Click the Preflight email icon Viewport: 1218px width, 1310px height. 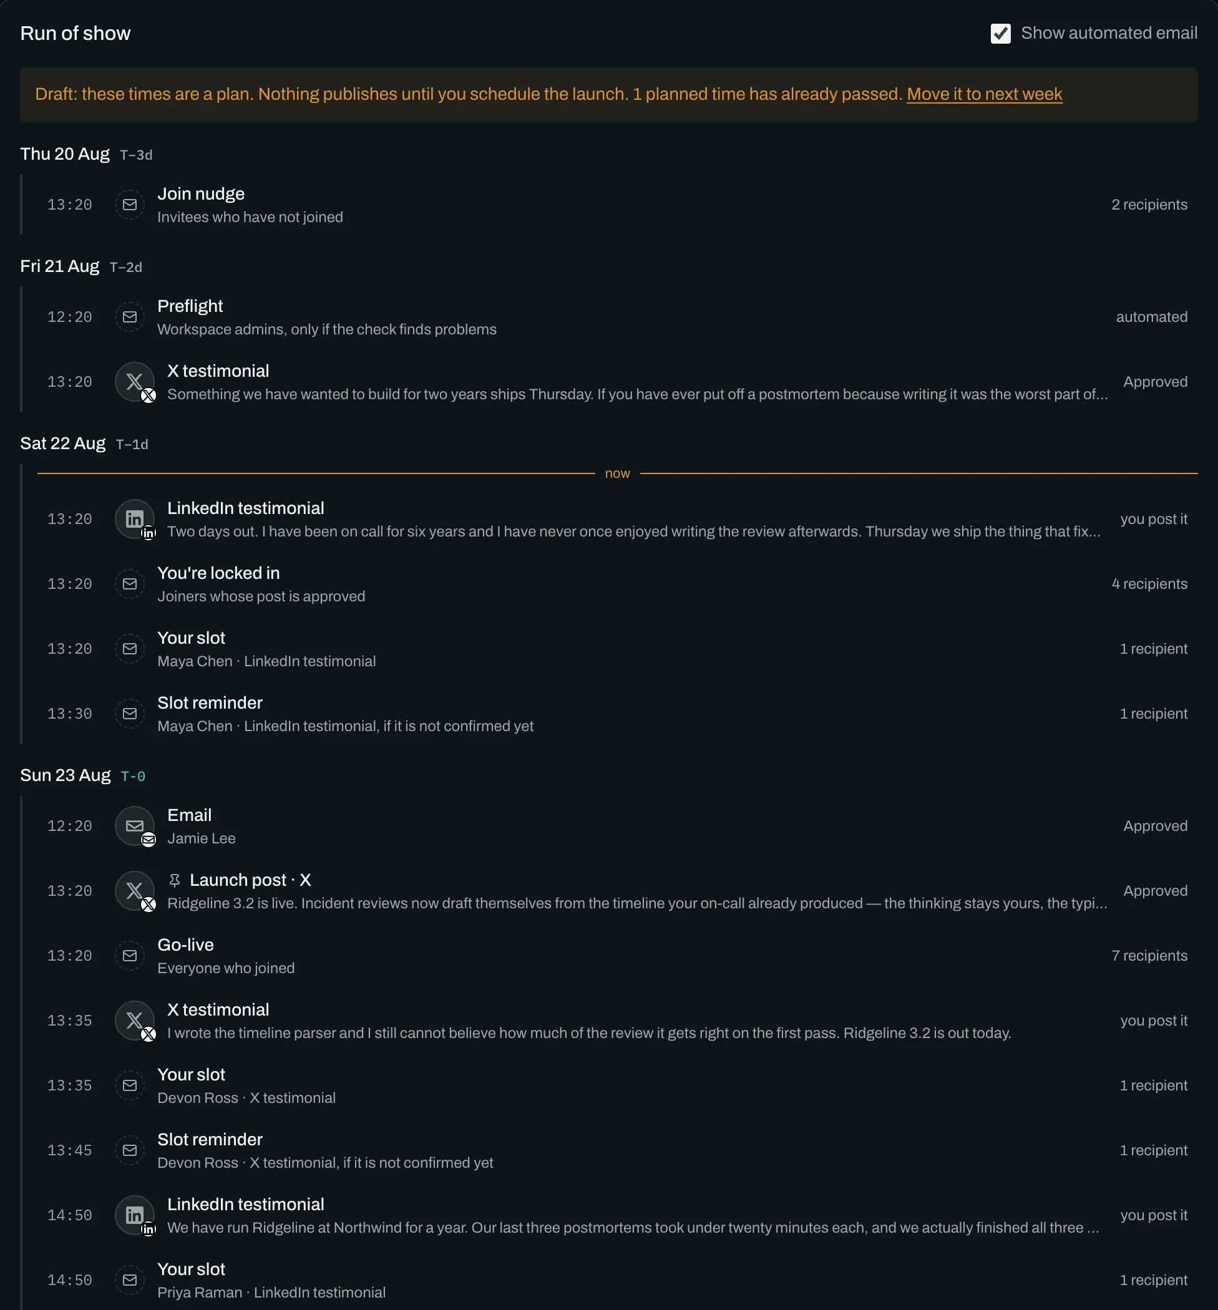130,317
